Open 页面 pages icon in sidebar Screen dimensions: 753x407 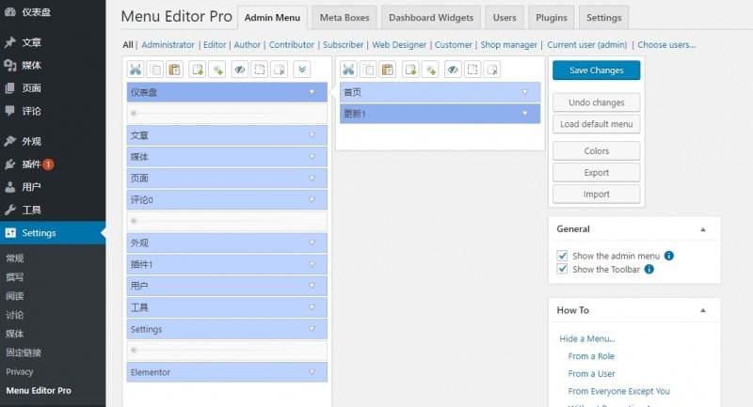[10, 88]
